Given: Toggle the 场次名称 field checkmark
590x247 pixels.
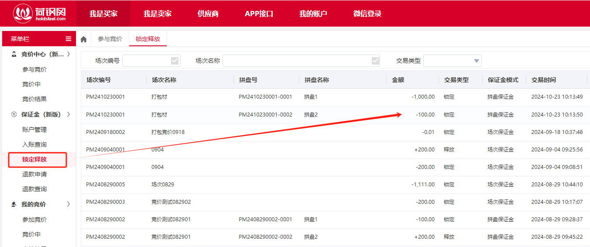Looking at the screenshot, I should (x=375, y=61).
